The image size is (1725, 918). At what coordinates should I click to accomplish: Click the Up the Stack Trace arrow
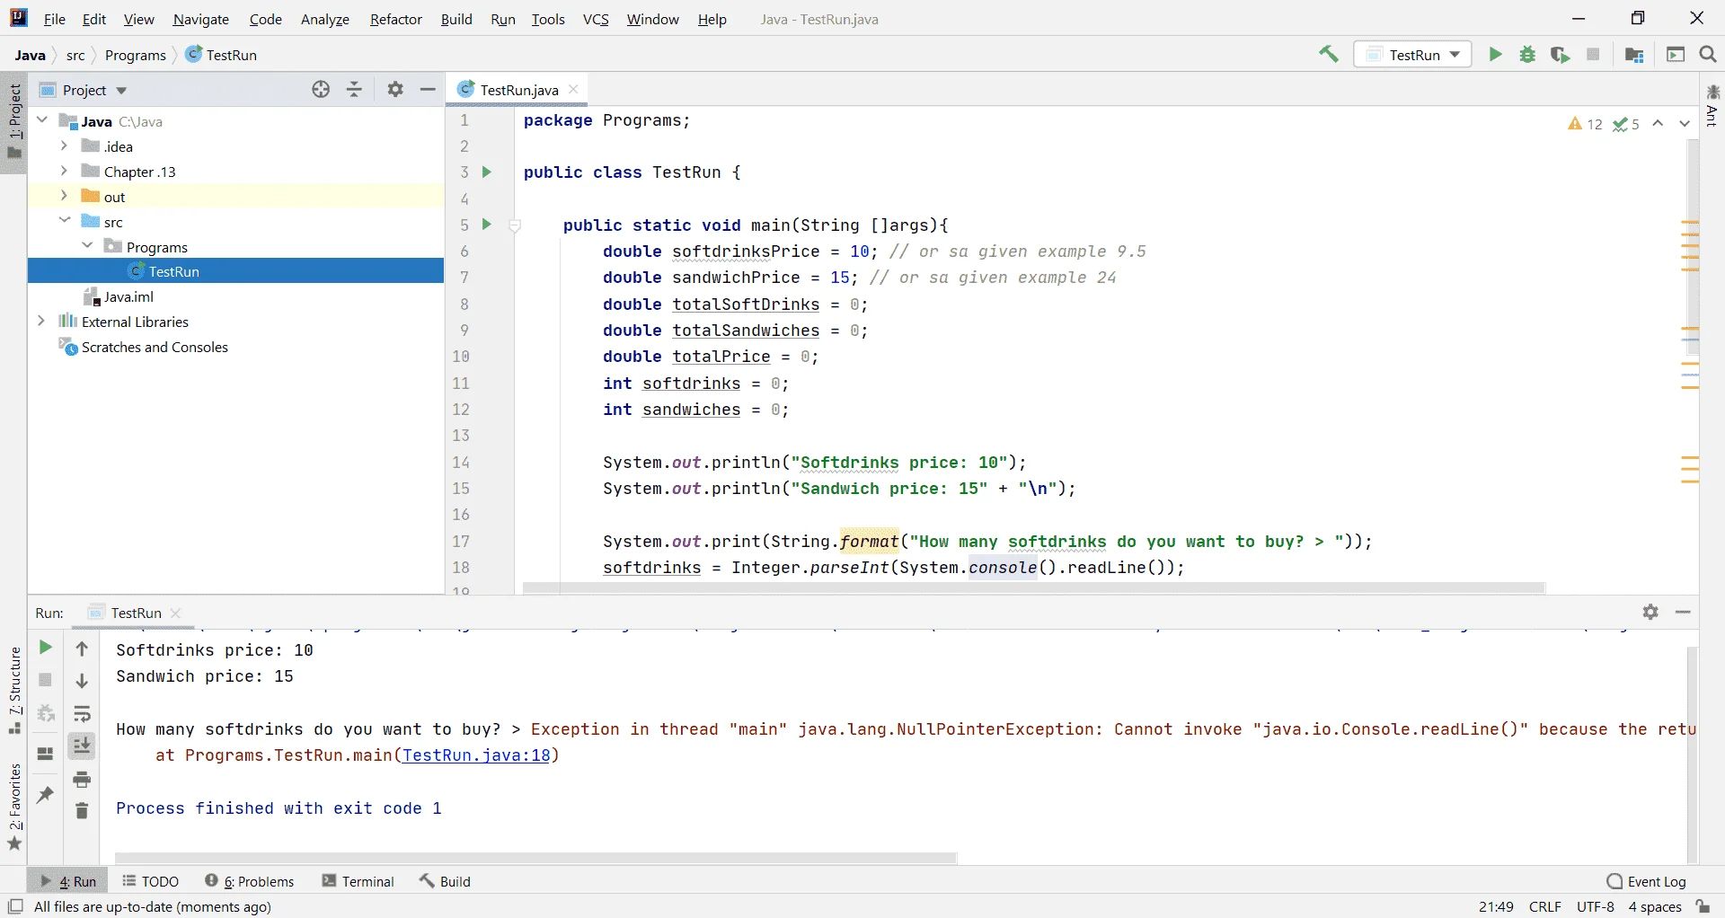(x=82, y=649)
